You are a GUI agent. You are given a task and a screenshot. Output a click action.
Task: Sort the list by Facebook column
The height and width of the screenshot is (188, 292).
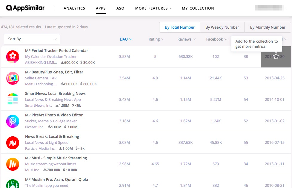click(x=216, y=39)
